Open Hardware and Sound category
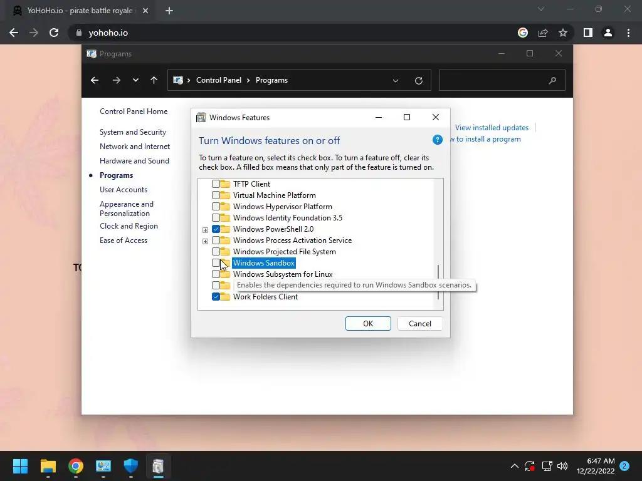Viewport: 642px width, 481px height. [134, 161]
